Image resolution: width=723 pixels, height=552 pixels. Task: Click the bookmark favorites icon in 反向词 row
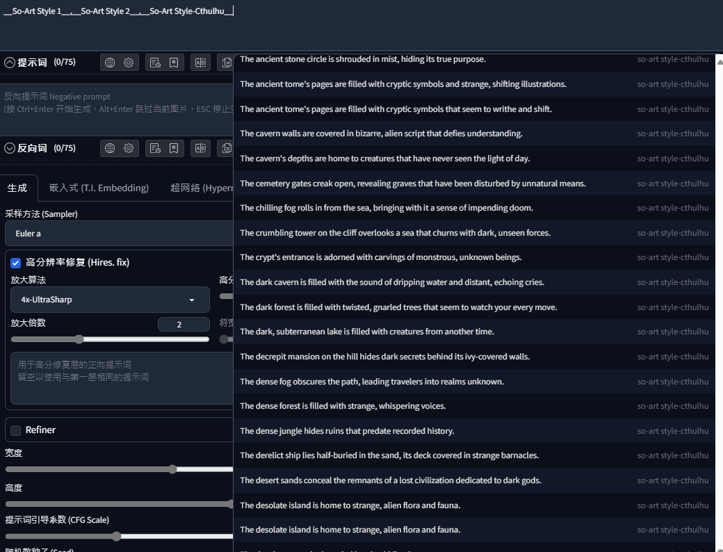tap(174, 148)
